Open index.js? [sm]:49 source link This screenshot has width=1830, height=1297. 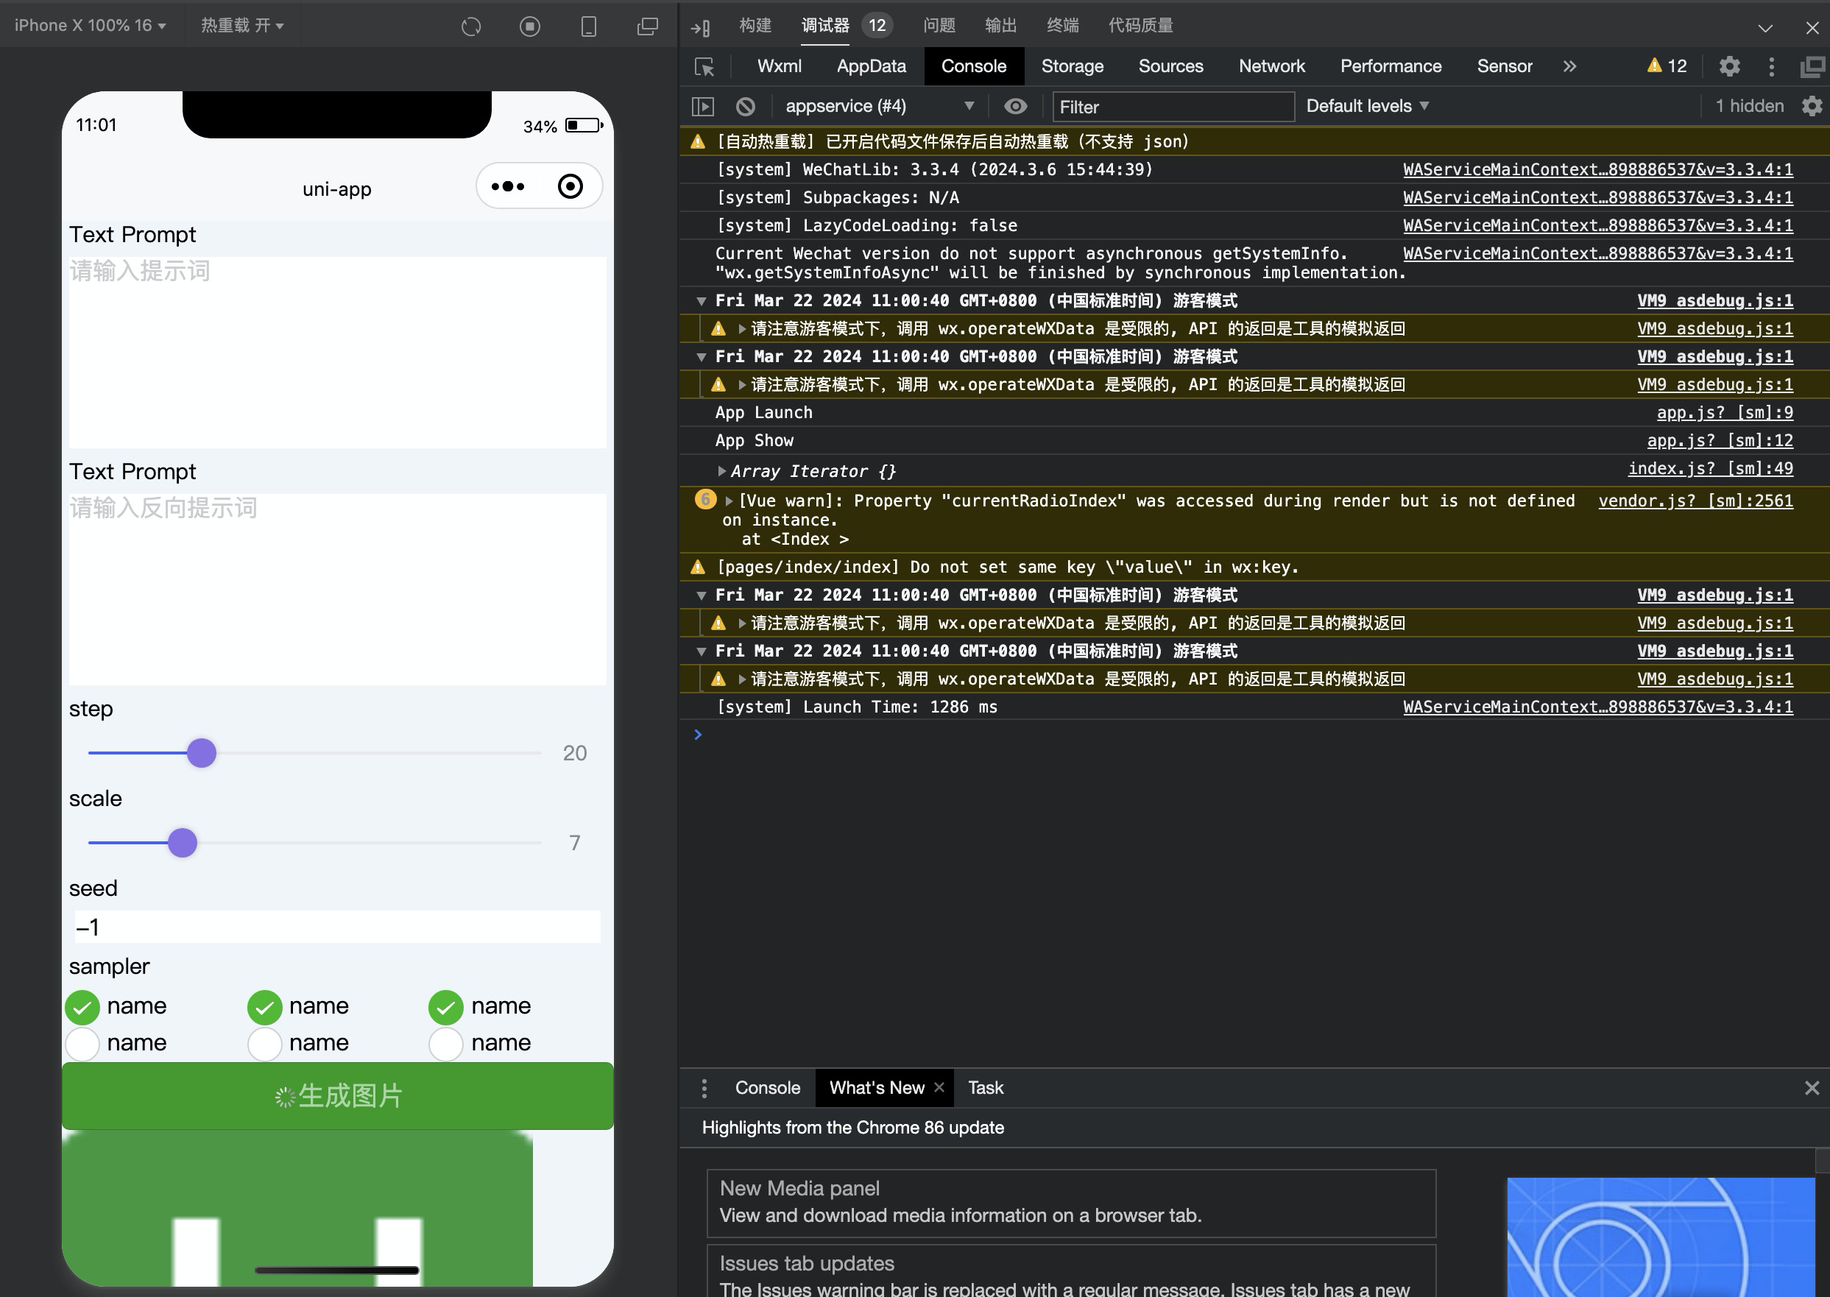pyautogui.click(x=1710, y=469)
